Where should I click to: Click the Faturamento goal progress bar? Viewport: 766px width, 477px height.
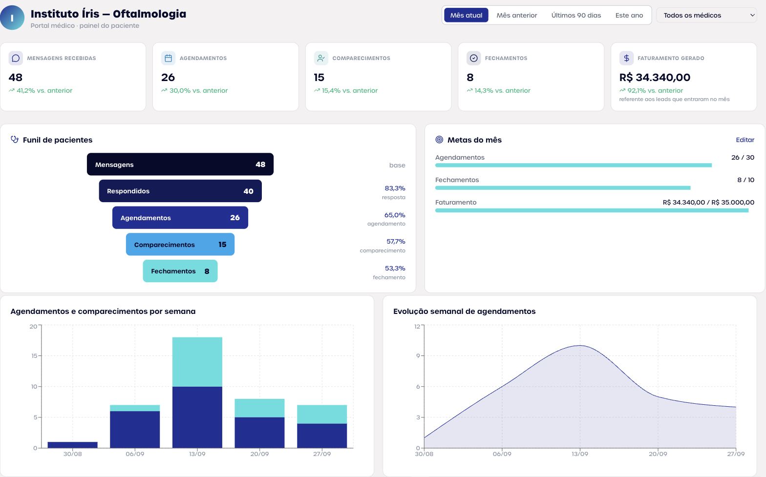pyautogui.click(x=595, y=210)
